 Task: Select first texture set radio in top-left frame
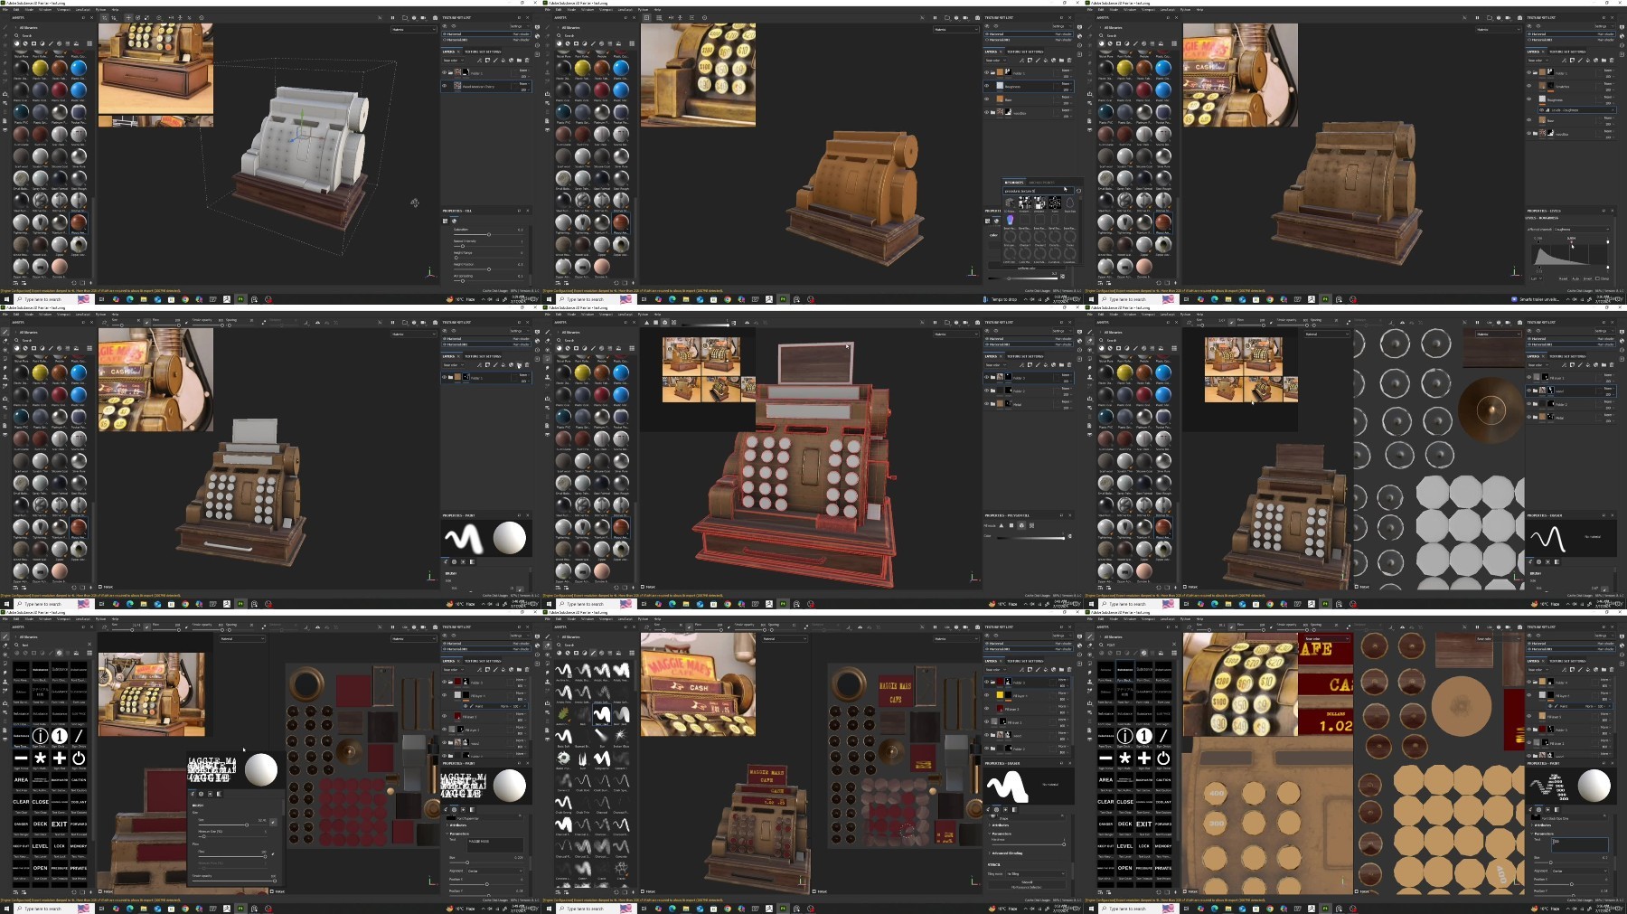(445, 34)
